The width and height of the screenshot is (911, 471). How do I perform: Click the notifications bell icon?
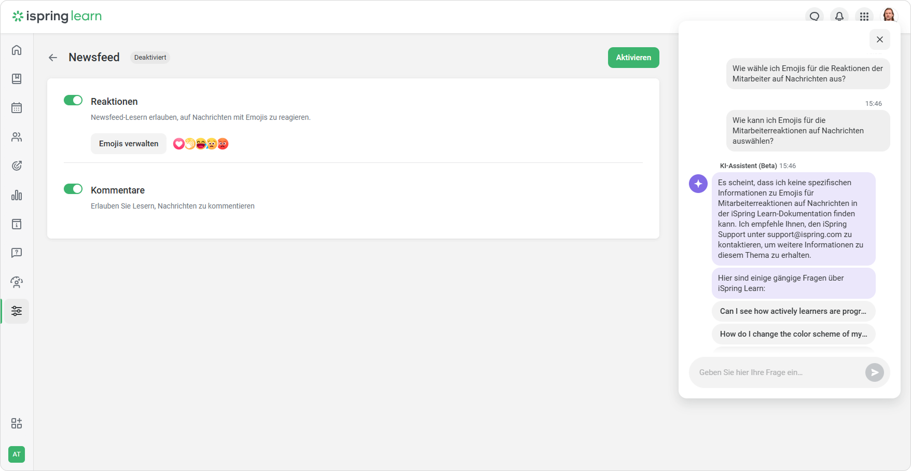tap(839, 16)
